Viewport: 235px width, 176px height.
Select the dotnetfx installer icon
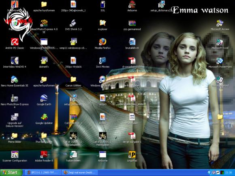[44, 61]
